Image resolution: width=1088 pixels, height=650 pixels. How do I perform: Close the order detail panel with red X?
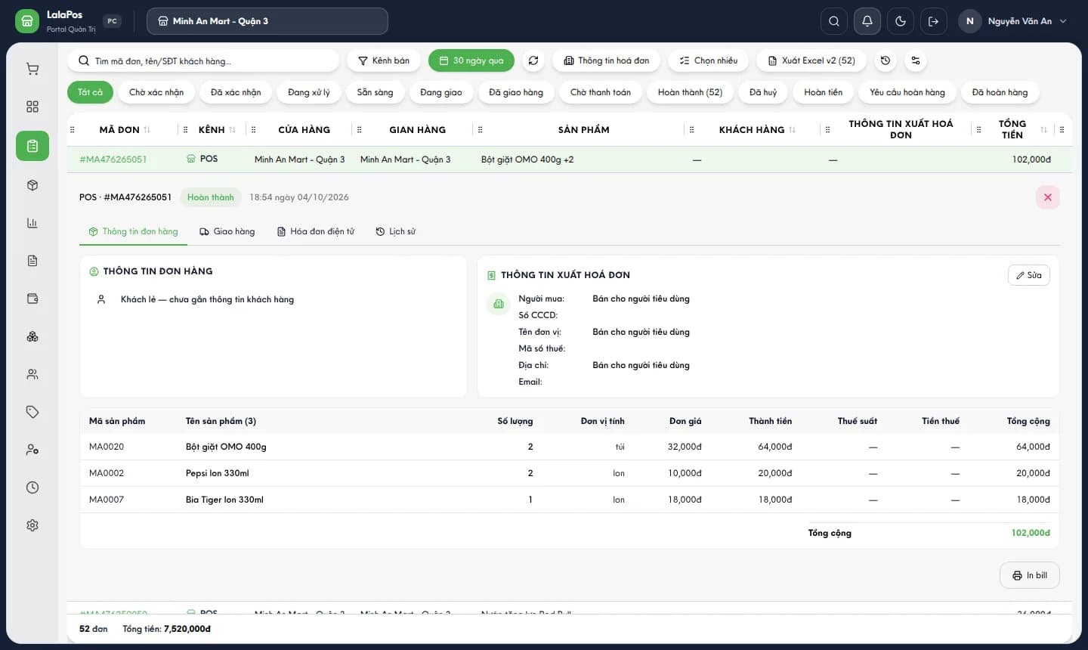(x=1048, y=197)
